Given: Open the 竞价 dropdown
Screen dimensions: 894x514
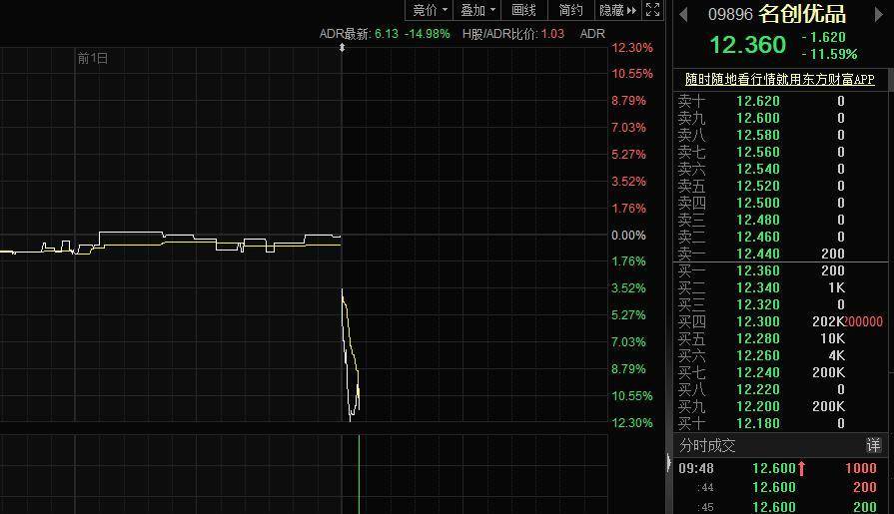Looking at the screenshot, I should tap(430, 10).
